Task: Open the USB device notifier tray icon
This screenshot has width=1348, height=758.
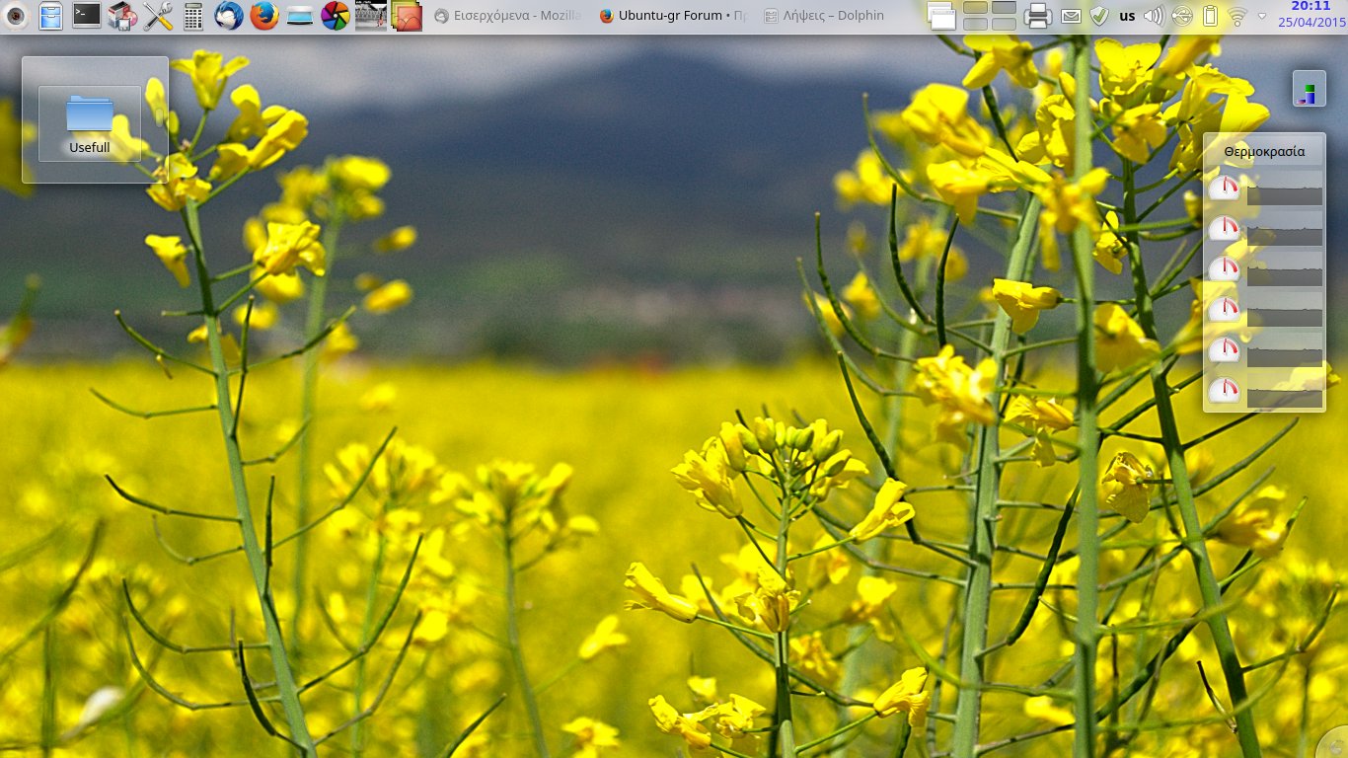Action: [x=1182, y=16]
